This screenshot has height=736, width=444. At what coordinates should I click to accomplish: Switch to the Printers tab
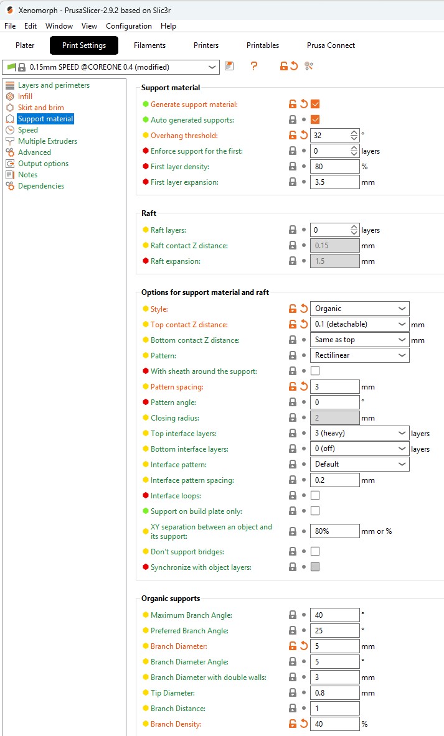205,45
